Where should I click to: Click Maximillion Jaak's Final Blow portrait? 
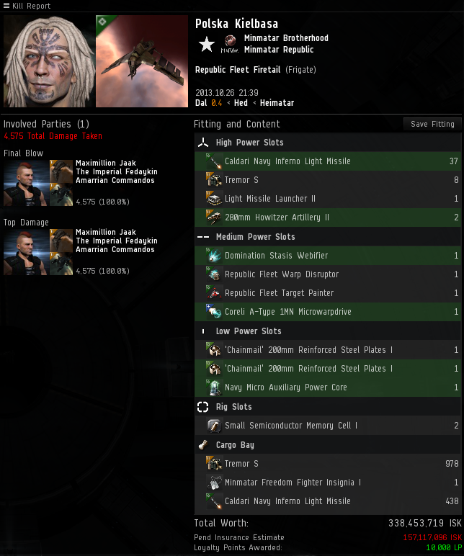click(26, 183)
